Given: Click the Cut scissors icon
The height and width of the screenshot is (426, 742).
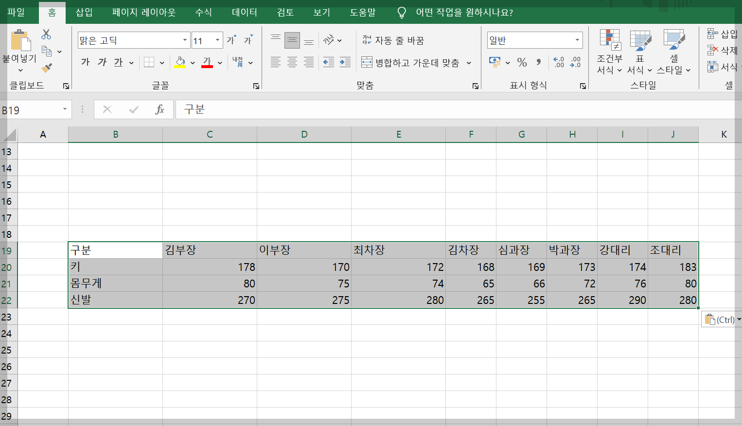Looking at the screenshot, I should click(x=45, y=33).
